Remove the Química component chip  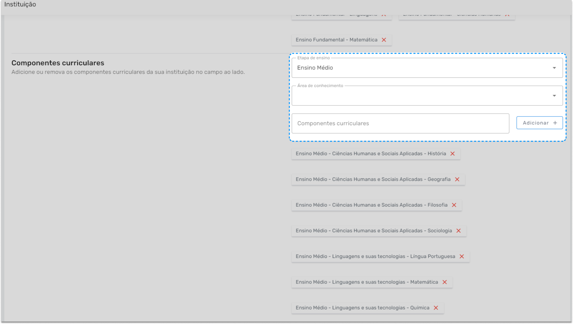coord(436,308)
